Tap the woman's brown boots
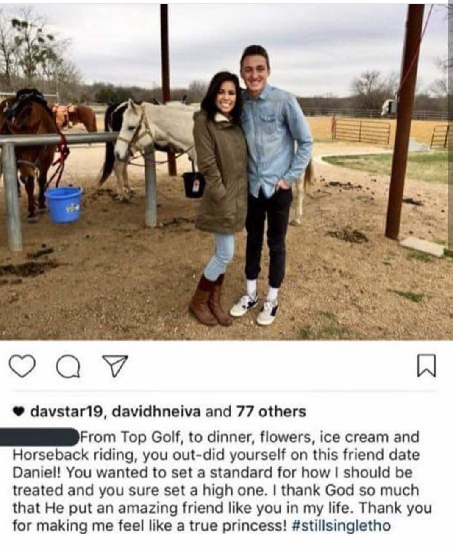Viewport: 453px width, 556px height. tap(211, 301)
